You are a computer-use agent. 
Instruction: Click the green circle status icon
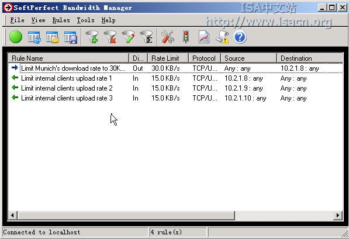pos(16,37)
